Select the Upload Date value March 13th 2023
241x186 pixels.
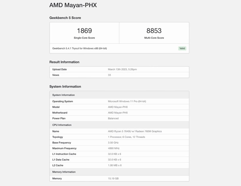pos(122,69)
